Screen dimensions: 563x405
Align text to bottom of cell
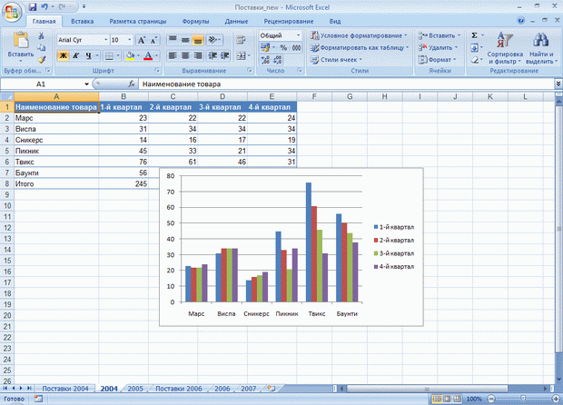(197, 40)
